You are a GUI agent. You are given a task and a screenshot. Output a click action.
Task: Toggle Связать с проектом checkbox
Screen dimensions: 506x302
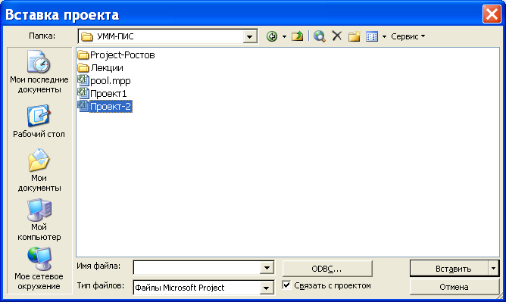(x=286, y=285)
